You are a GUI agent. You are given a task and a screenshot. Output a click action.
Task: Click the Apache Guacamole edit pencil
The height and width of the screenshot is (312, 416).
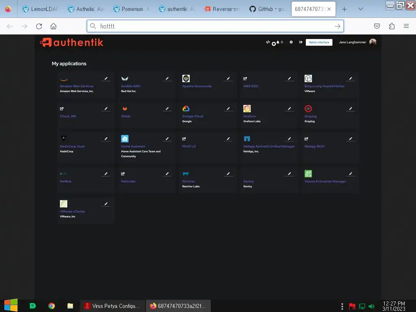(228, 78)
